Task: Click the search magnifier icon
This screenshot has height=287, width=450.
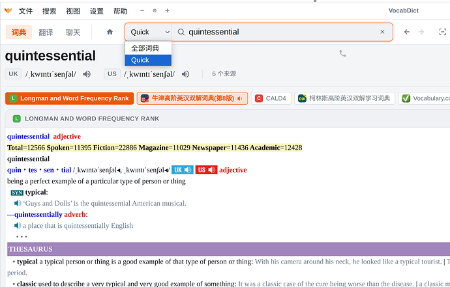Action: tap(181, 32)
